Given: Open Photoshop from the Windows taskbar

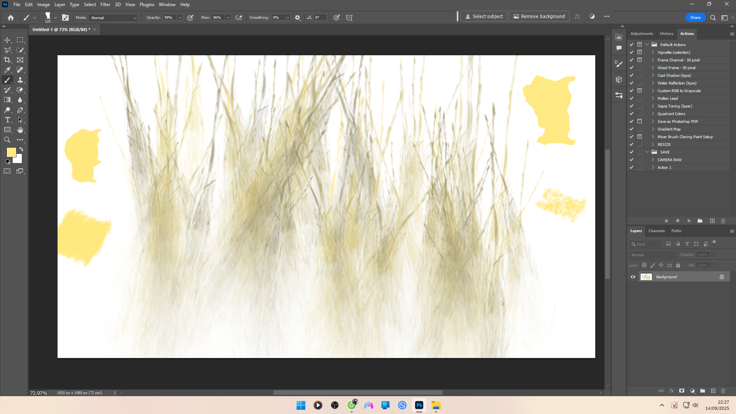Looking at the screenshot, I should (419, 405).
